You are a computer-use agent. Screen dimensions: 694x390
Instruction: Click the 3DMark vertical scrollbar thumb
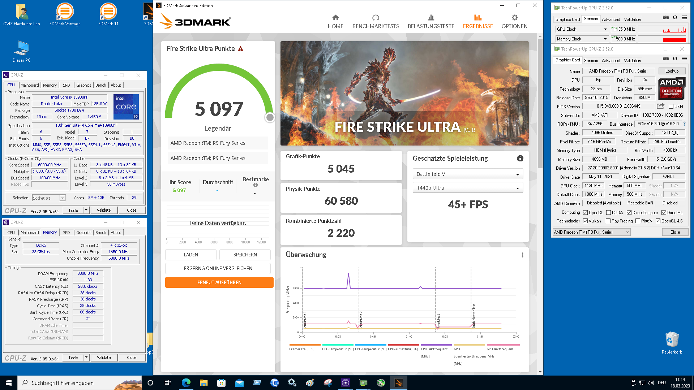coord(540,103)
